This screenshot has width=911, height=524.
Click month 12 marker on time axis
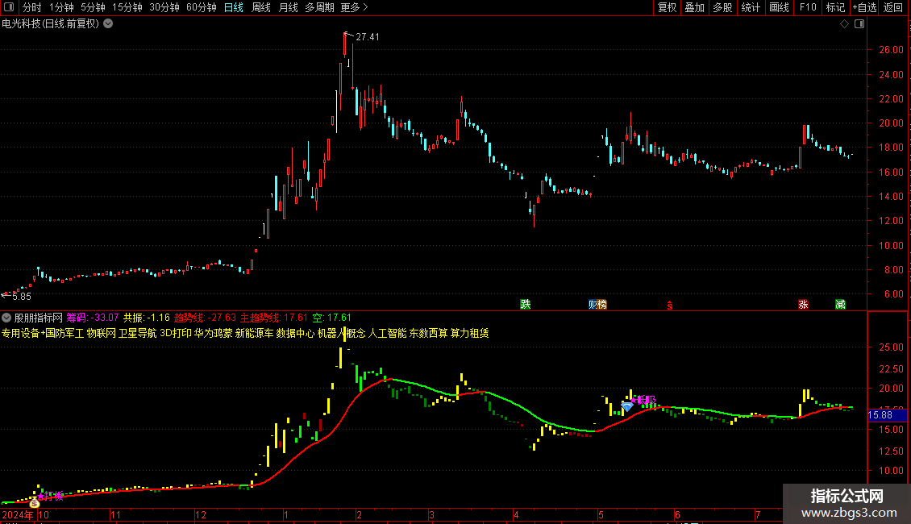(201, 514)
